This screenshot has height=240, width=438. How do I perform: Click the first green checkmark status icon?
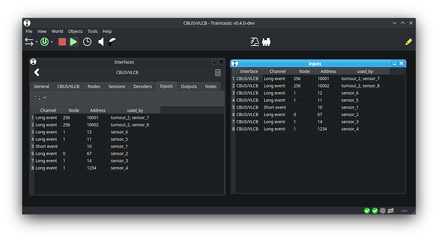[x=367, y=211]
